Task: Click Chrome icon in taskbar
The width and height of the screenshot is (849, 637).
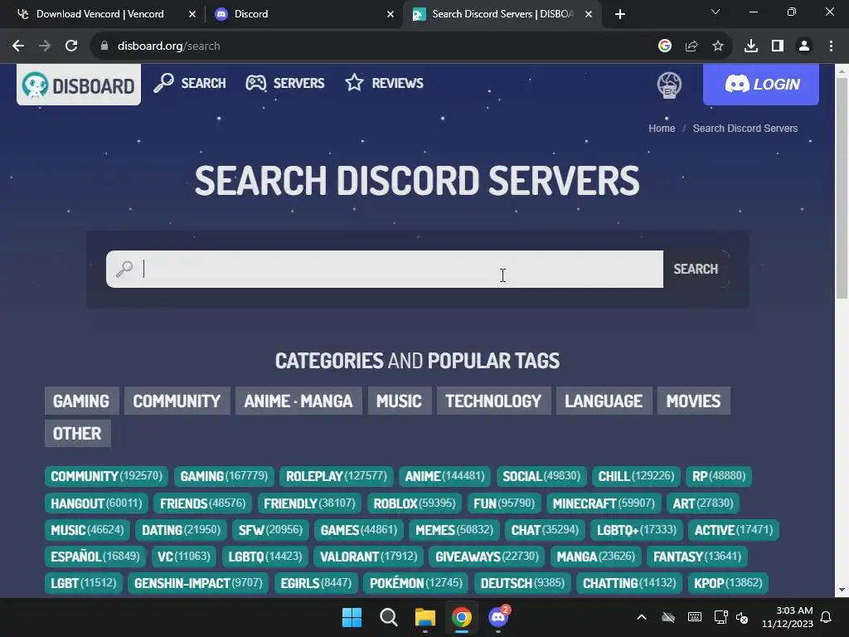Action: pos(462,617)
